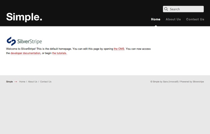
Task: Follow the "developer documentation" link
Action: 25,53
